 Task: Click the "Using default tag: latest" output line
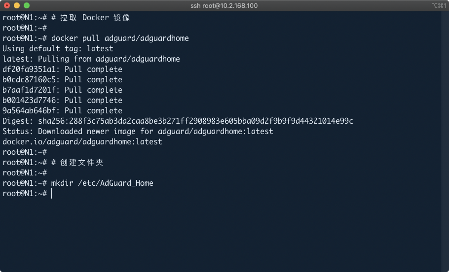[x=58, y=49]
